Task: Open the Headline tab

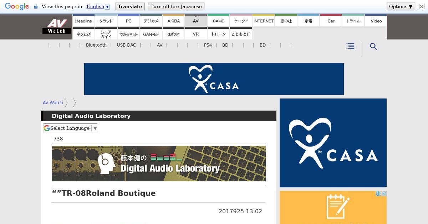Action: [83, 21]
